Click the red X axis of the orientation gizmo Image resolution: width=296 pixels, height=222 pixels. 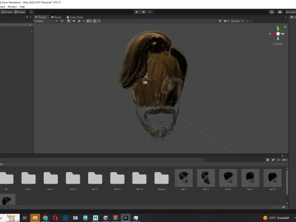273,34
